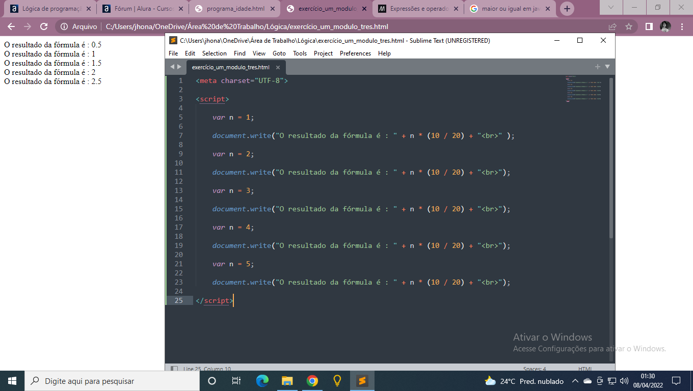Click Chrome forward navigation arrow

click(x=28, y=26)
